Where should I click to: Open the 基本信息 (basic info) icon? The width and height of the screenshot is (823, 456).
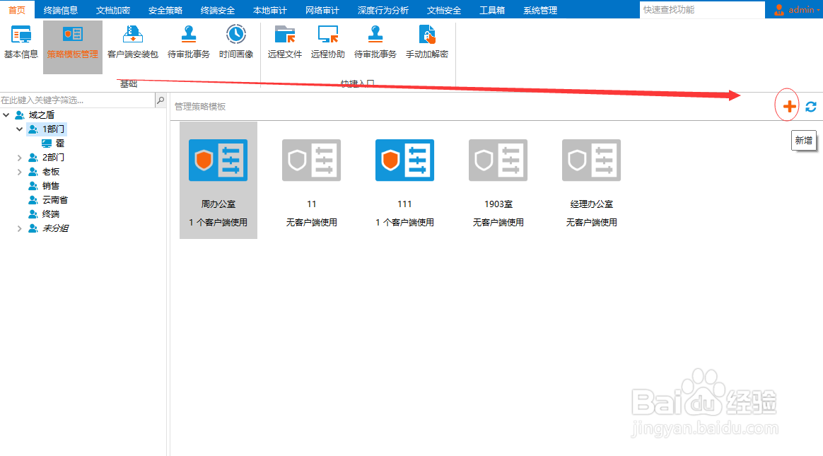pyautogui.click(x=20, y=41)
